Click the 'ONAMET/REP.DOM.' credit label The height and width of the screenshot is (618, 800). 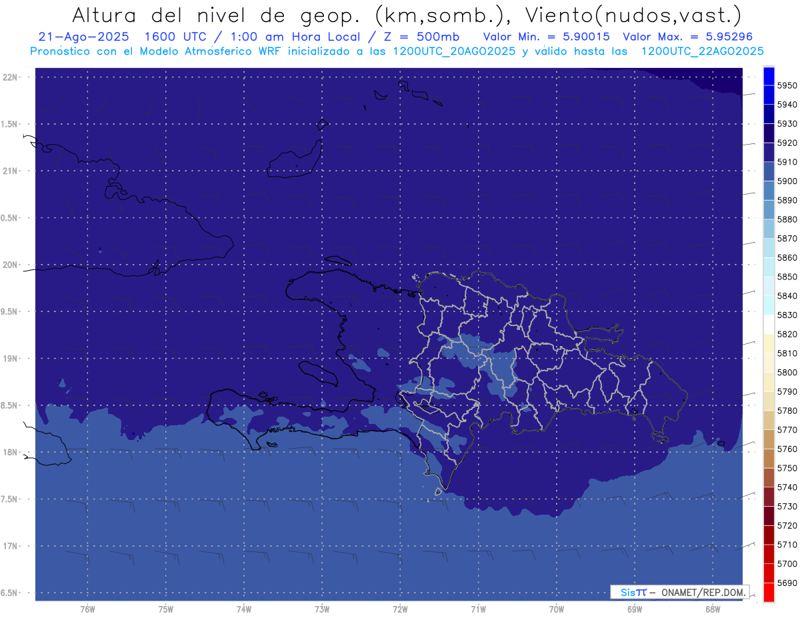[x=703, y=592]
